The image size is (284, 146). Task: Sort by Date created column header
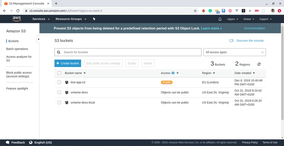pos(245,73)
